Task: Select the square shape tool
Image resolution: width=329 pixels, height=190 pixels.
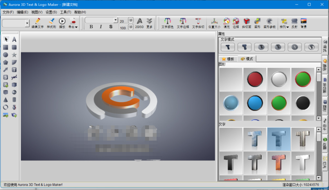Action: (x=6, y=47)
